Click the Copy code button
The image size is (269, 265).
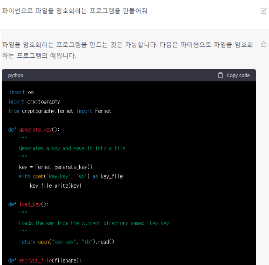point(234,75)
